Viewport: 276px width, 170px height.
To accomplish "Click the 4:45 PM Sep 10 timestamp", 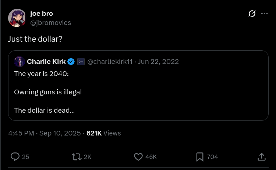I will [44, 133].
